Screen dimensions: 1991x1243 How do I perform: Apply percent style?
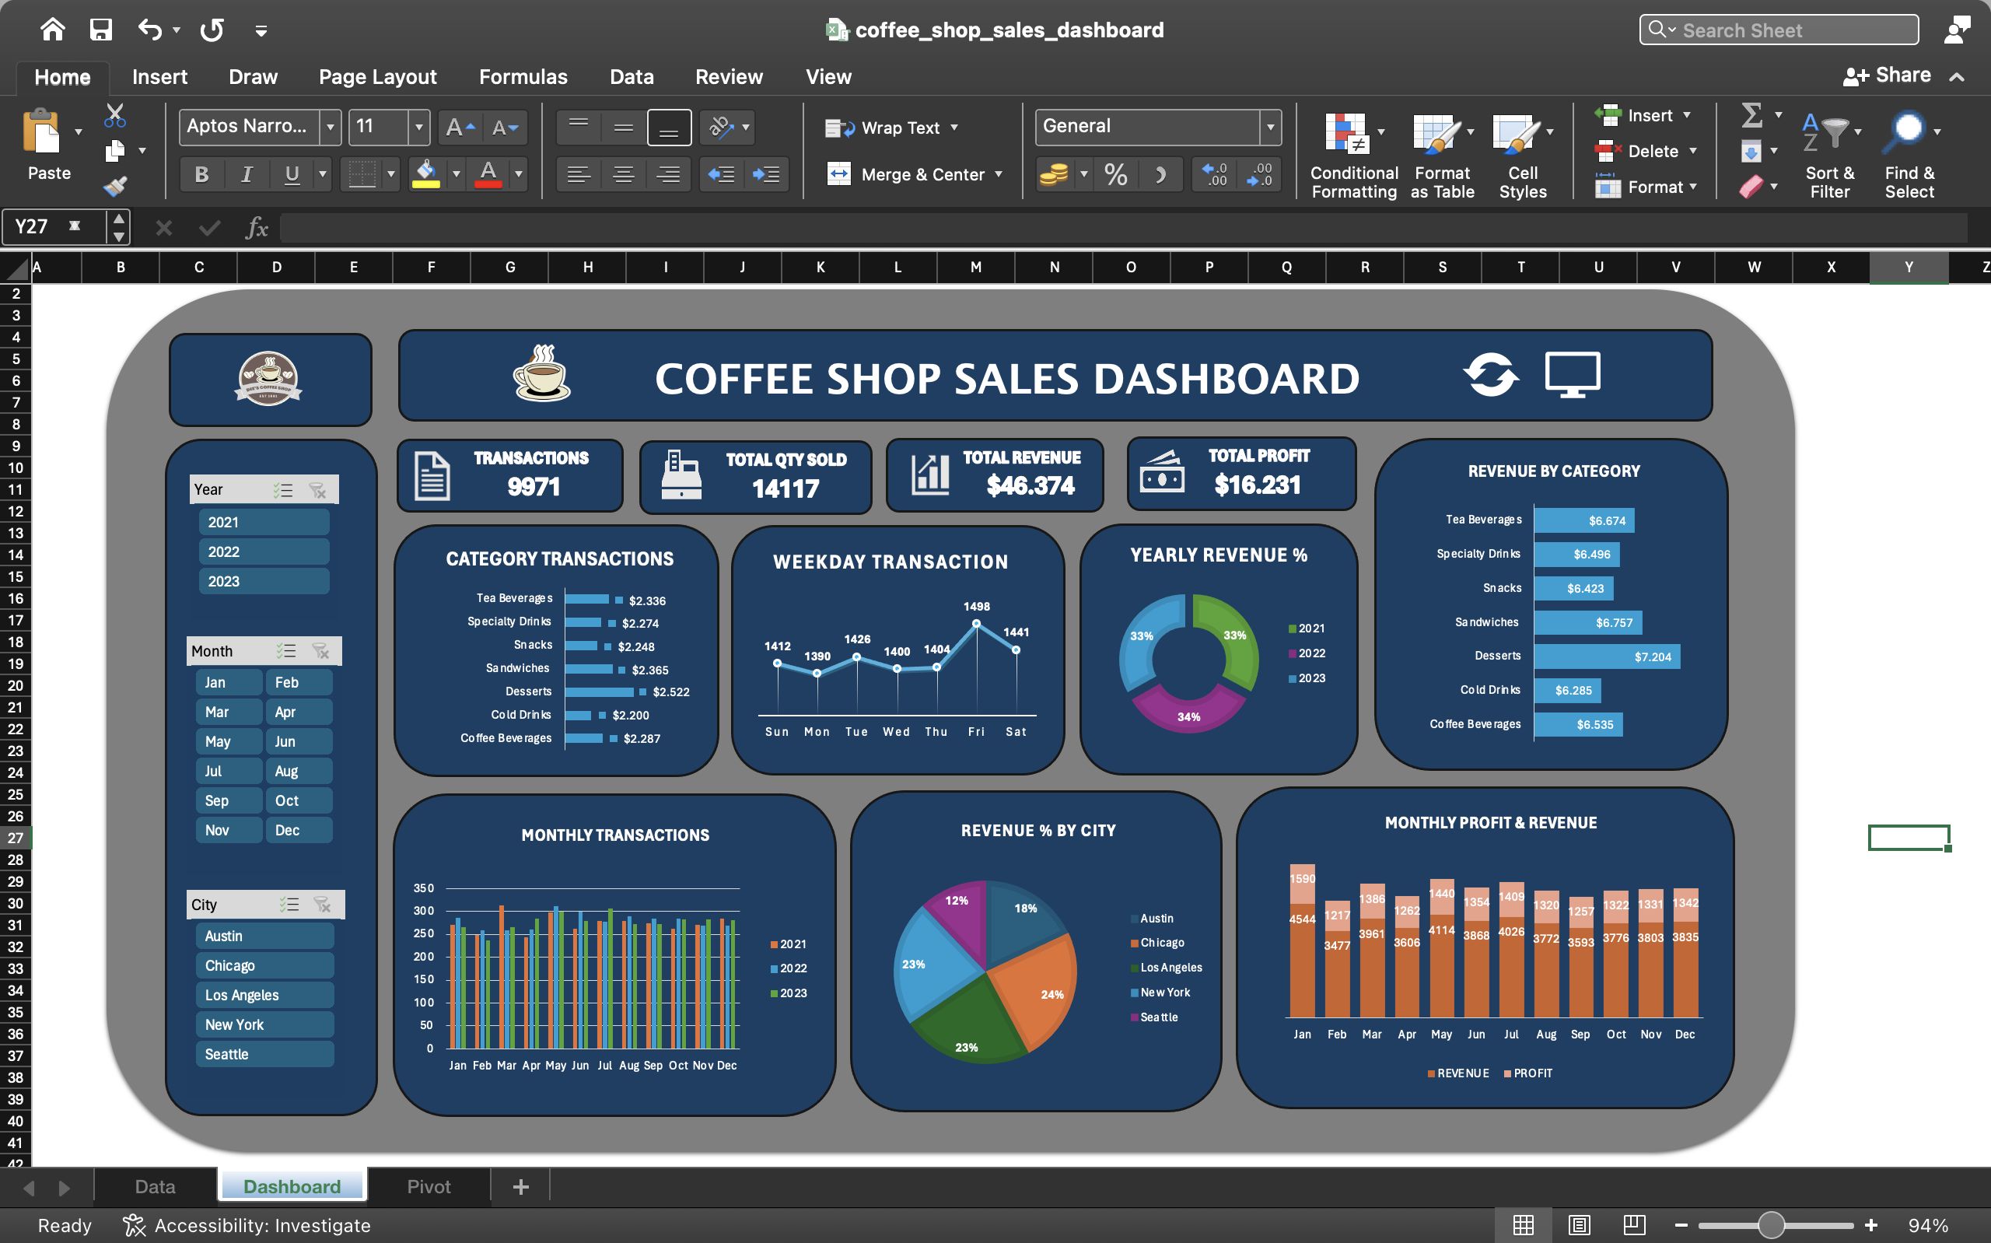point(1115,174)
